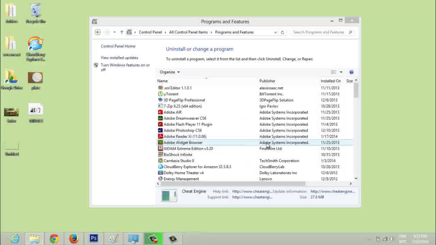The image size is (436, 245).
Task: Click the µTorrent program icon
Action: click(x=160, y=94)
